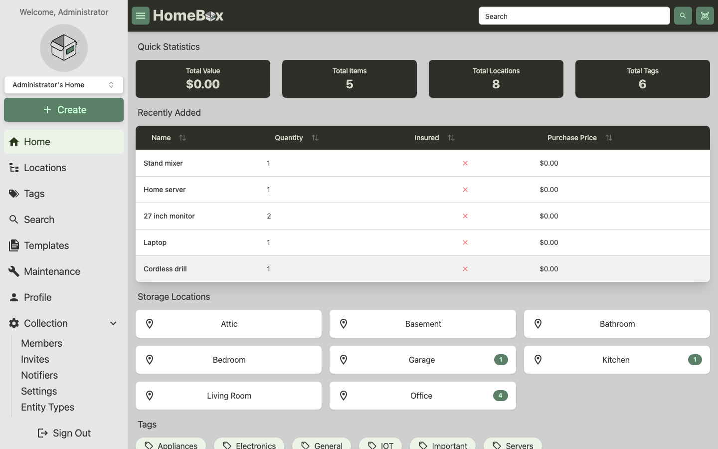This screenshot has height=449, width=718.
Task: Focus the top Search input field
Action: [574, 16]
